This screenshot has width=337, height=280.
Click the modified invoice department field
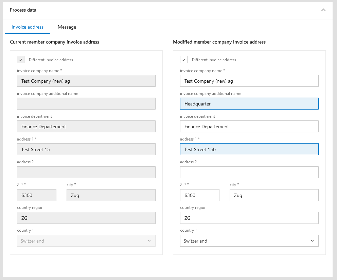click(249, 127)
